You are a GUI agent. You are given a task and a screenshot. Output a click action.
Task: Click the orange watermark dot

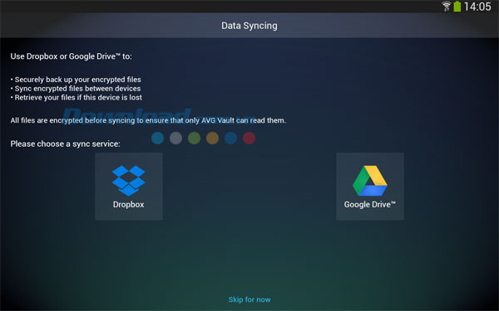tap(212, 138)
